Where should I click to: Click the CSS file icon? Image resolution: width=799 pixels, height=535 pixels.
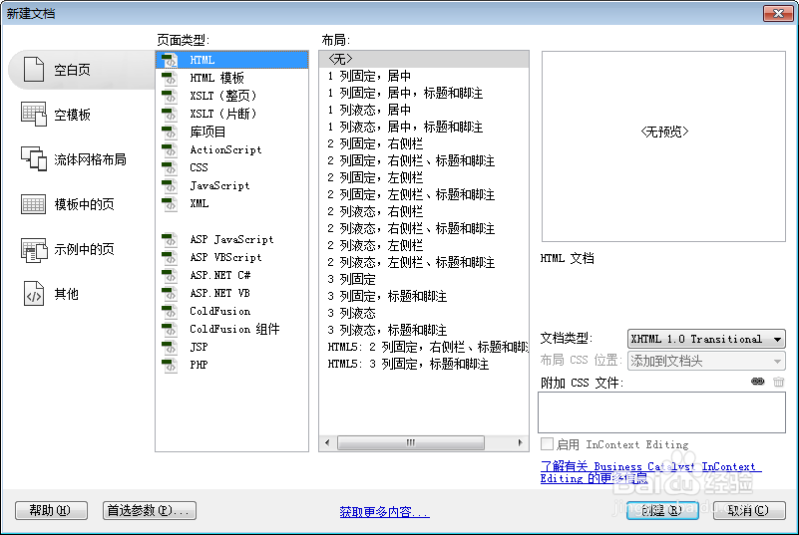(170, 167)
